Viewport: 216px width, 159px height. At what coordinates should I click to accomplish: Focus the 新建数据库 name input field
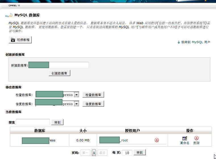coord(58,65)
